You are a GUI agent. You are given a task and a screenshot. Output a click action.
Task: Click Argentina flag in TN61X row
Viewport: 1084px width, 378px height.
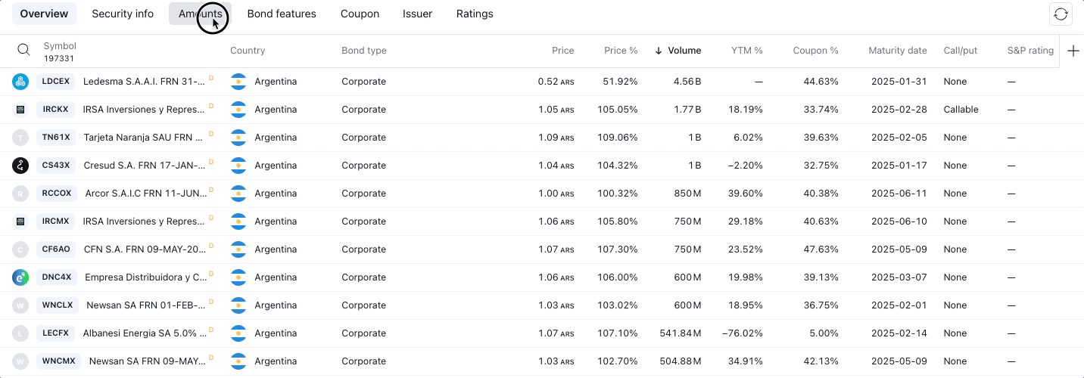(x=238, y=138)
